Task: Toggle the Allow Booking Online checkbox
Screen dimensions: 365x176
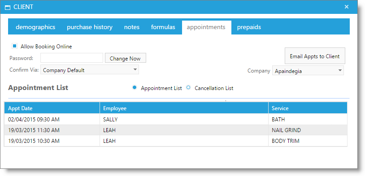Action: click(15, 46)
